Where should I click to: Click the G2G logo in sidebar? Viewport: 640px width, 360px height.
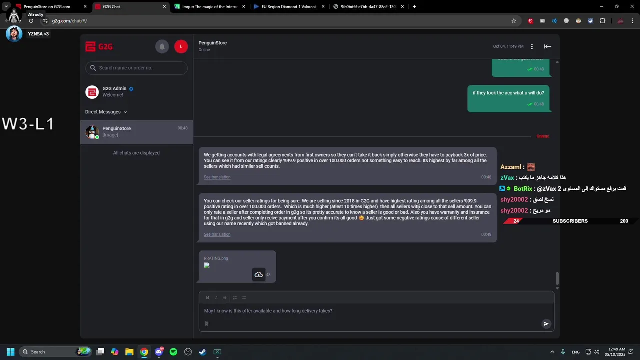pos(99,47)
